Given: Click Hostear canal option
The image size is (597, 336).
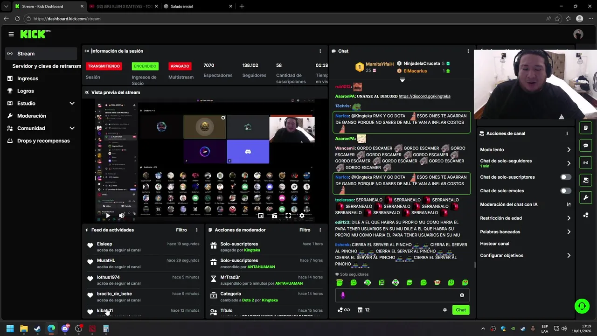Looking at the screenshot, I should [494, 244].
